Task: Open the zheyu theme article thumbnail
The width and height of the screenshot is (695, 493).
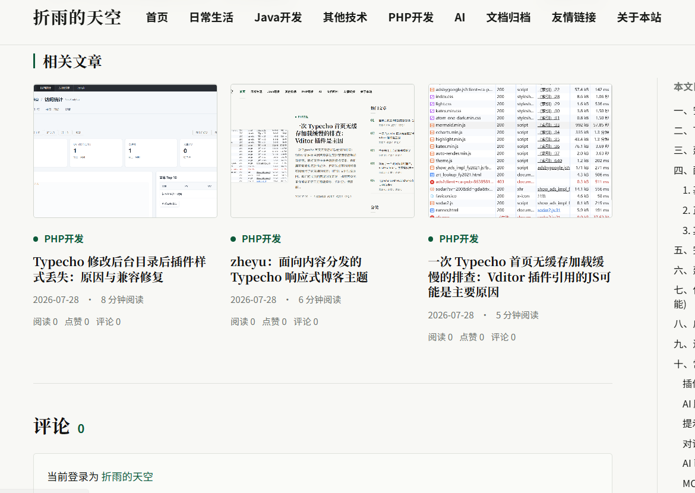Action: point(322,151)
